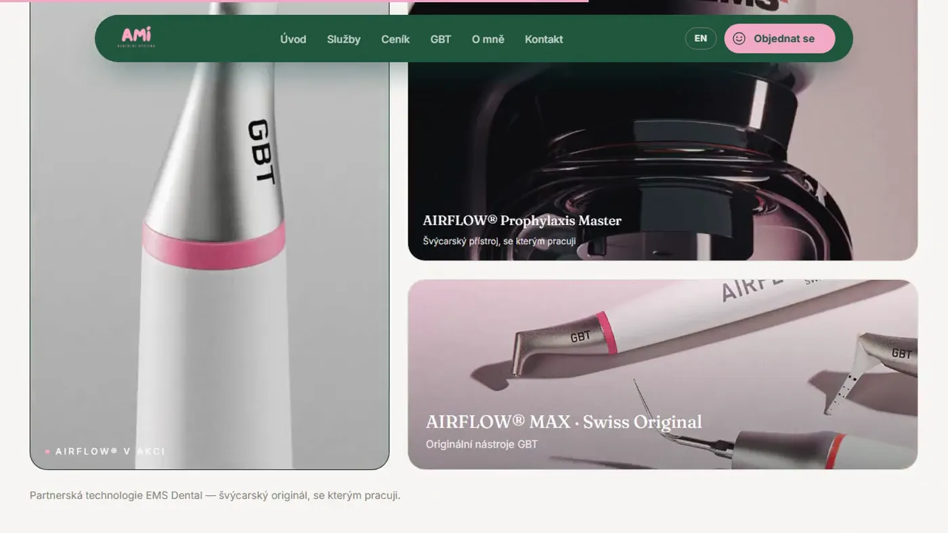948x533 pixels.
Task: Click the smiley face icon in the order button
Action: (739, 39)
